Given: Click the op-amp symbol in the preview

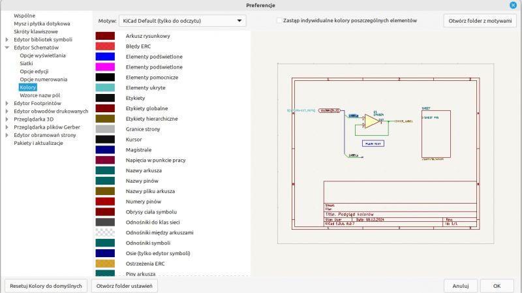Looking at the screenshot, I should [371, 121].
